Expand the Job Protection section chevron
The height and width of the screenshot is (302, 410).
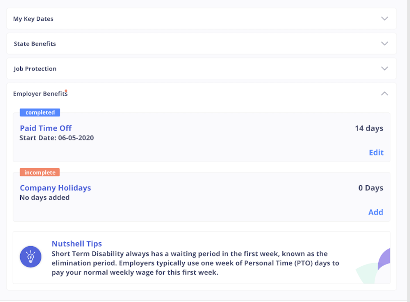[x=384, y=69]
